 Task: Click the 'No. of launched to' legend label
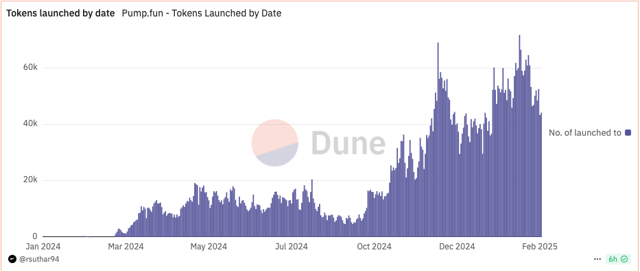585,132
